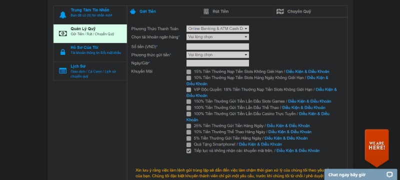Switch to the Gửi Tiền tab
The width and height of the screenshot is (400, 180).
pos(164,11)
